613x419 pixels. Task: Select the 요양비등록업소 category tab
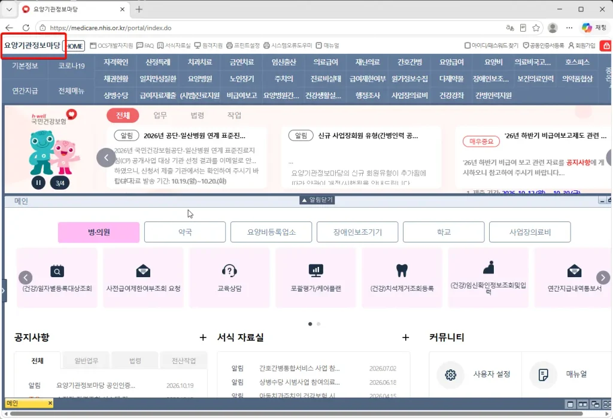[271, 232]
